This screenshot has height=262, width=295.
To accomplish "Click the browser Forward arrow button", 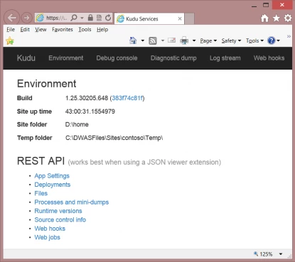I will (x=26, y=18).
